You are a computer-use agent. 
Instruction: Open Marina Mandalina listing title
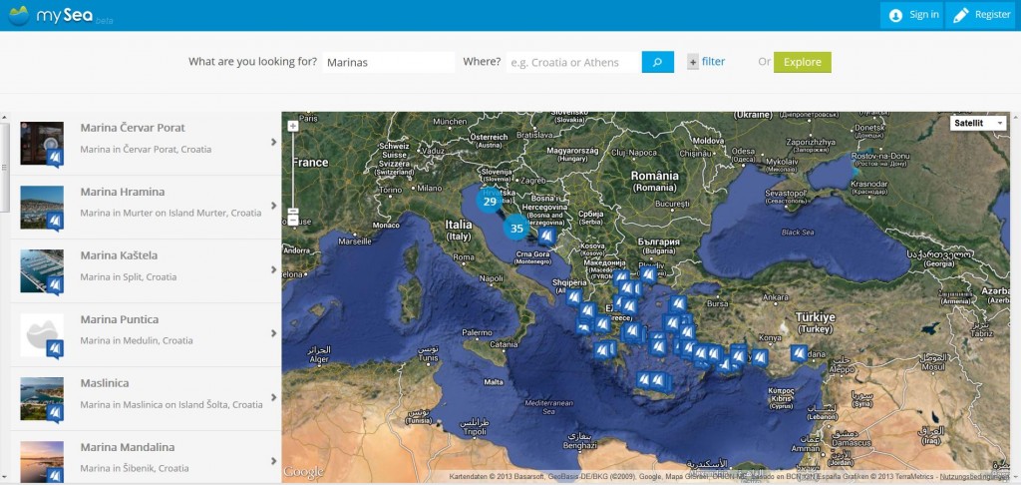pos(129,447)
